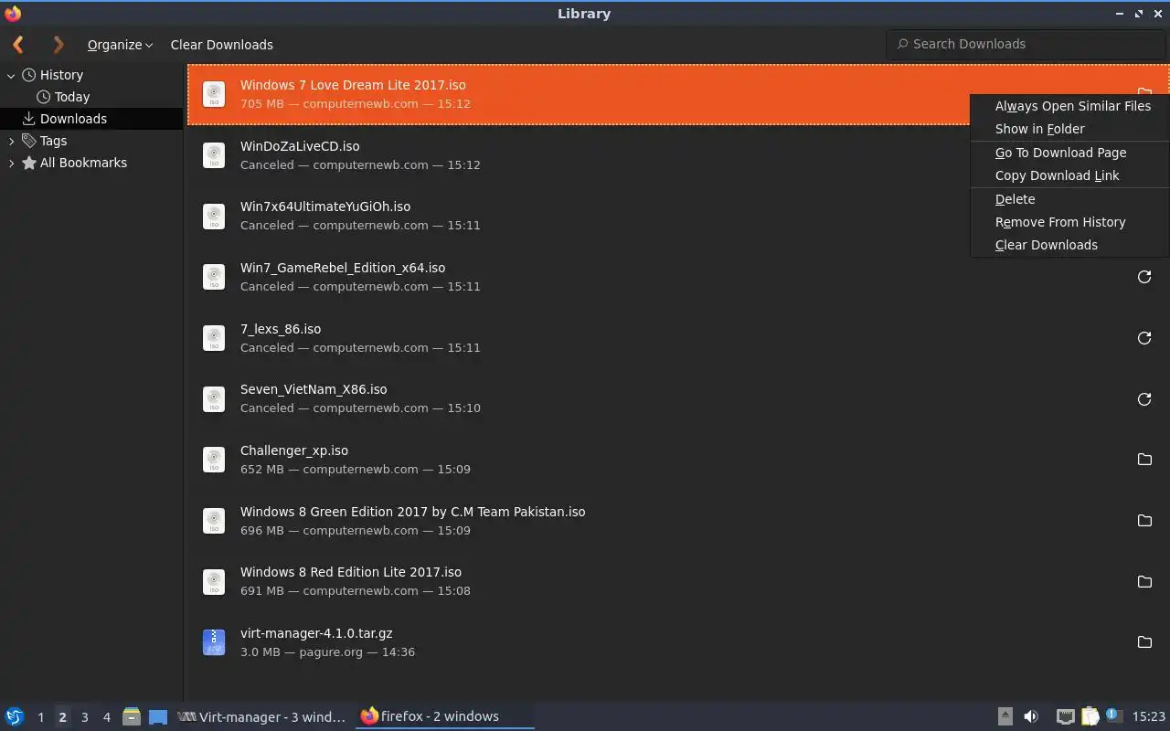Select the virt-manager-4.1.0.tar.gz file name

click(x=316, y=633)
